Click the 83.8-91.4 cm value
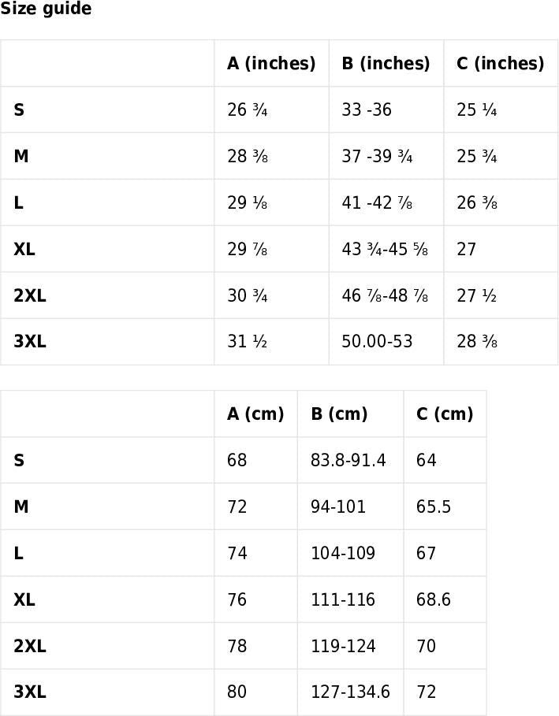Image resolution: width=559 pixels, height=716 pixels. 348,460
